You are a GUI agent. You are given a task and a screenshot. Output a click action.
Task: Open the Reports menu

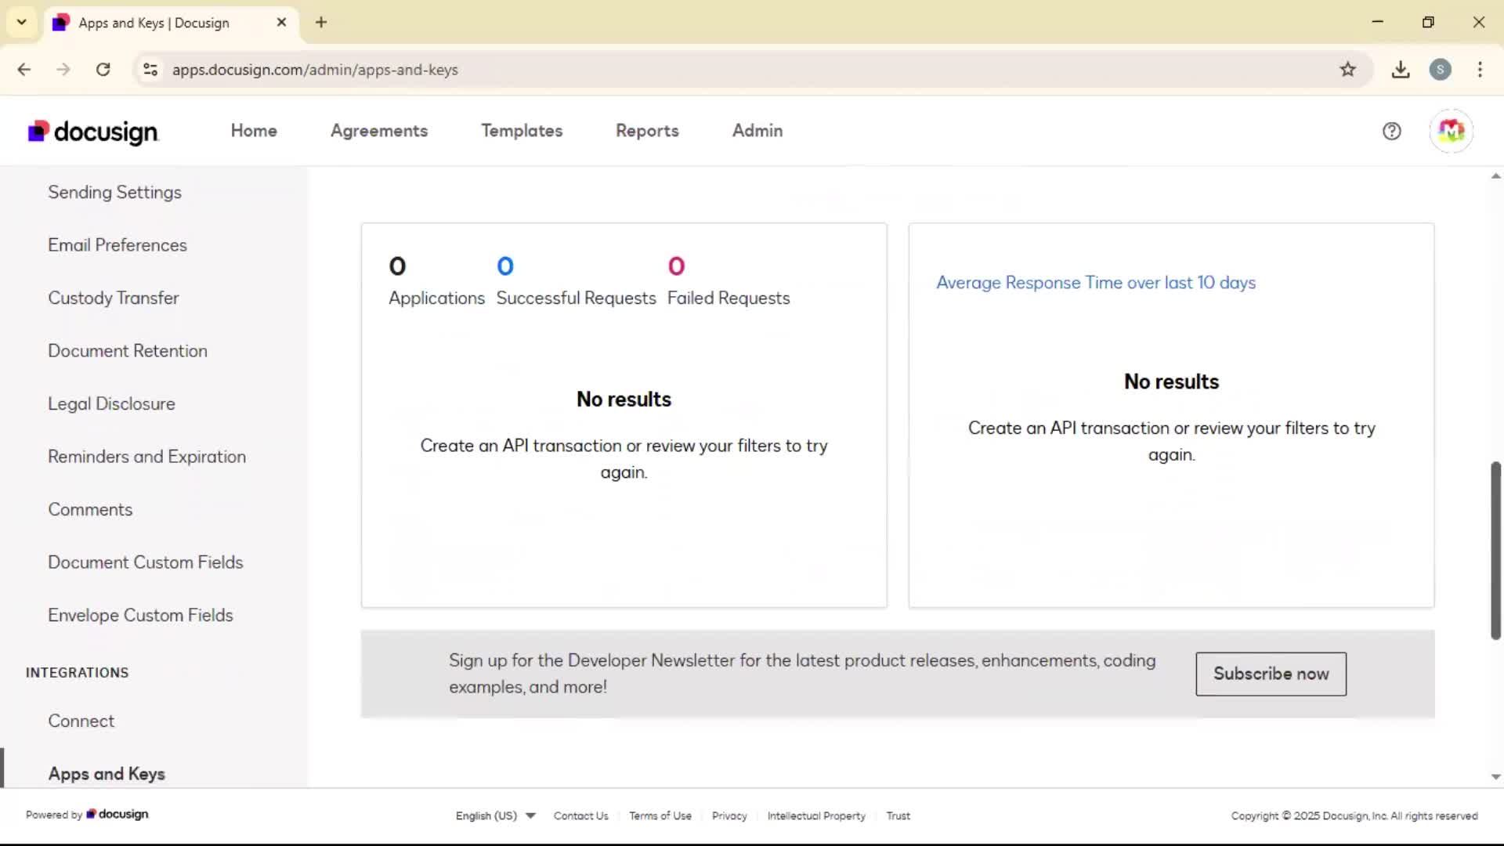point(647,131)
